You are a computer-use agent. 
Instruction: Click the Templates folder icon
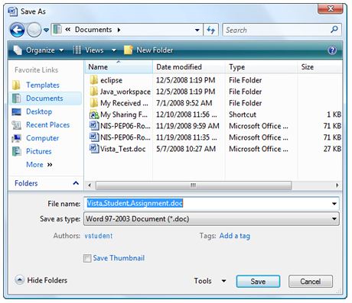[16, 85]
